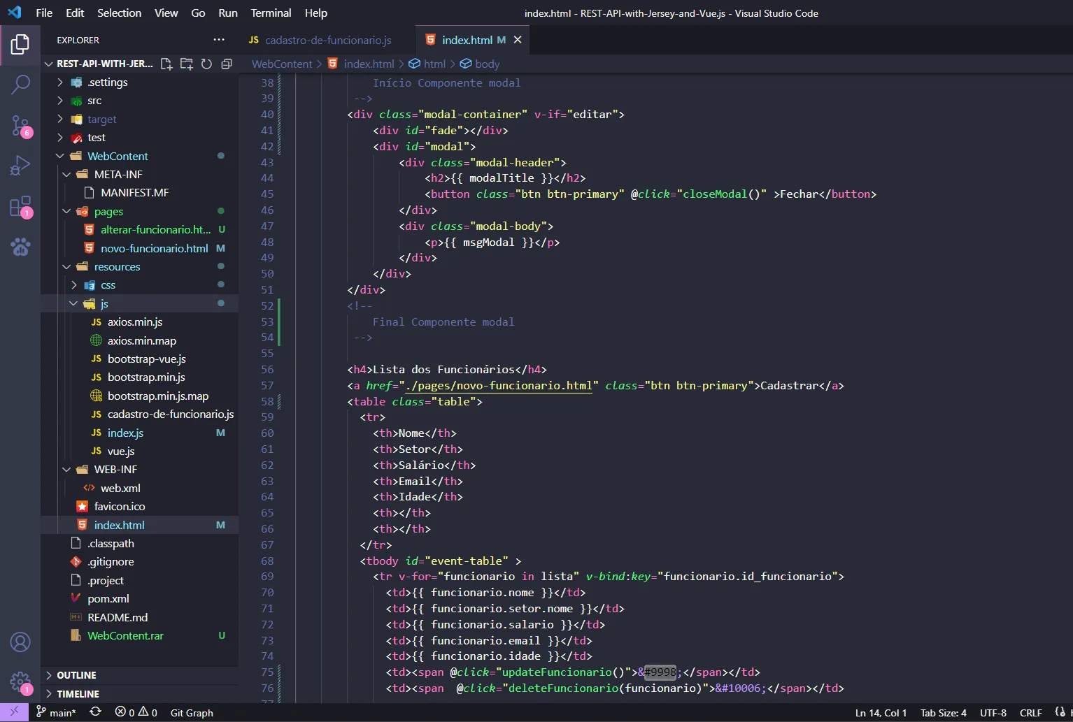The height and width of the screenshot is (722, 1073).
Task: Refresh the Explorer file tree
Action: [x=206, y=64]
